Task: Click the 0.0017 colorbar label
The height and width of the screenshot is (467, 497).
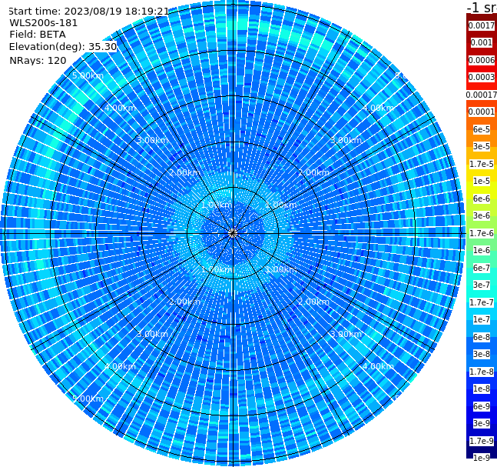Action: 482,25
